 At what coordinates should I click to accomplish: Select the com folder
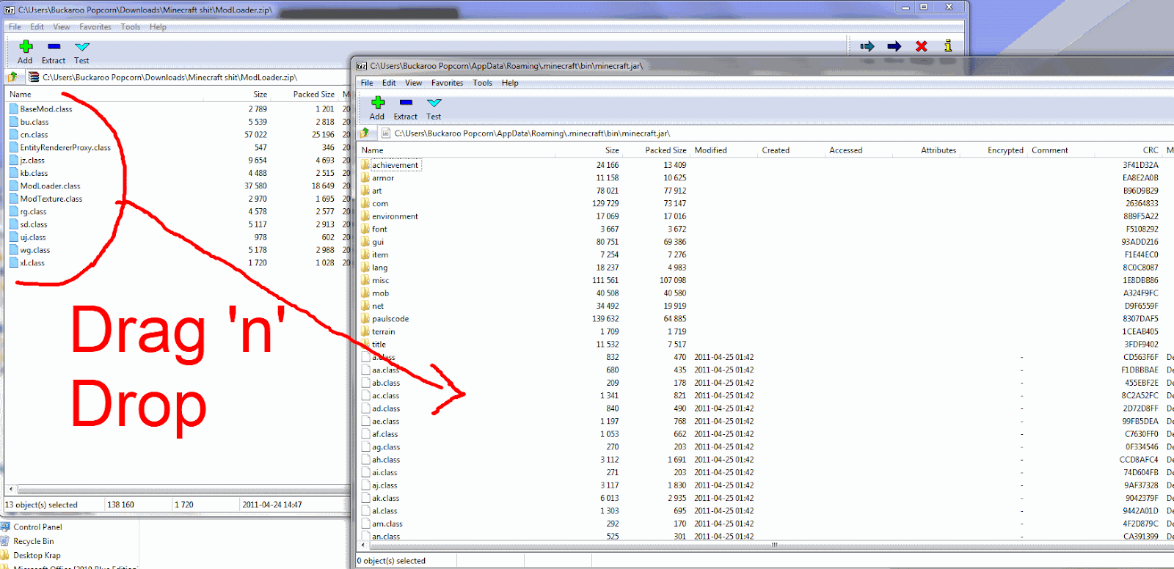click(x=380, y=204)
